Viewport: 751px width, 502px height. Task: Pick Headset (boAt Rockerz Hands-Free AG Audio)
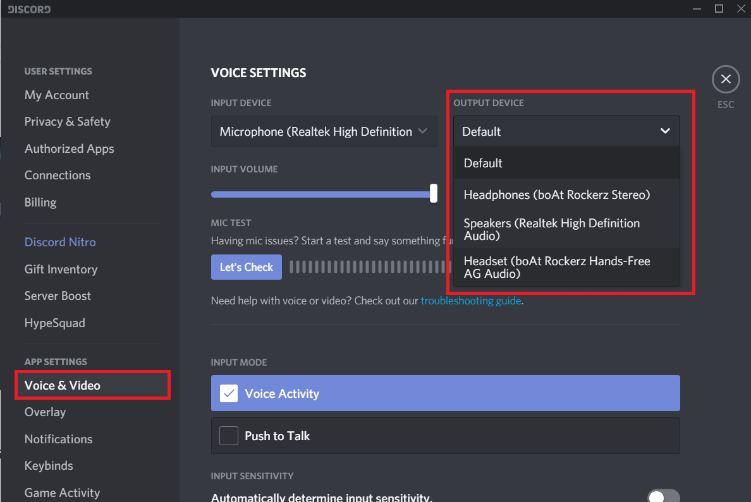coord(556,266)
